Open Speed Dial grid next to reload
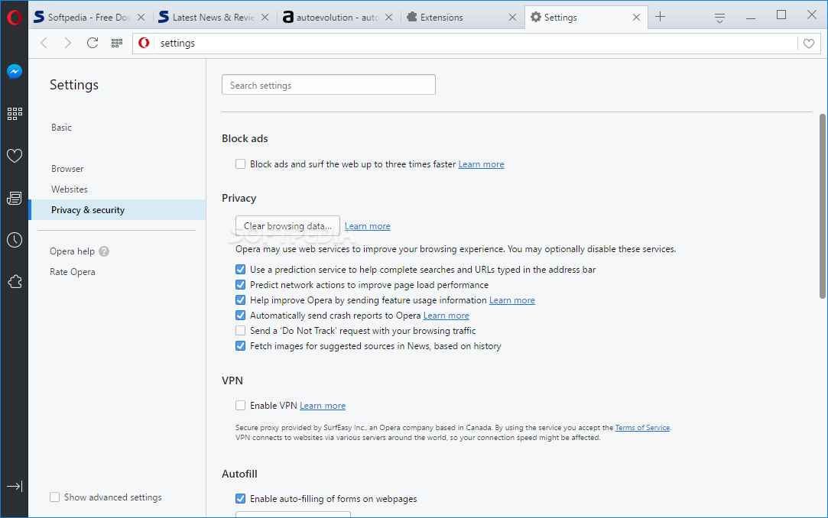 pyautogui.click(x=117, y=44)
